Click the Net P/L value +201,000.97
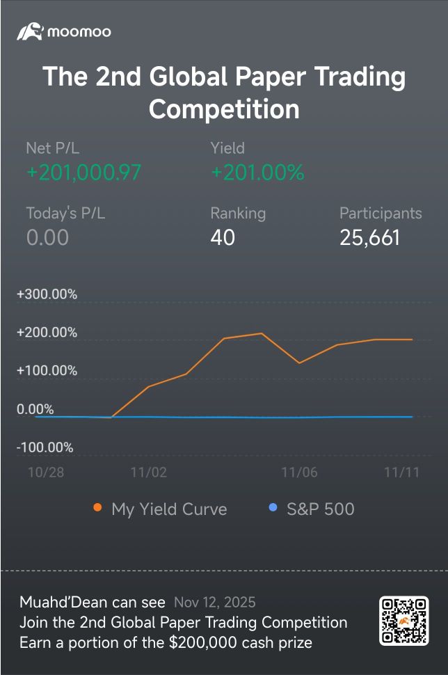This screenshot has height=675, width=448. coord(83,173)
